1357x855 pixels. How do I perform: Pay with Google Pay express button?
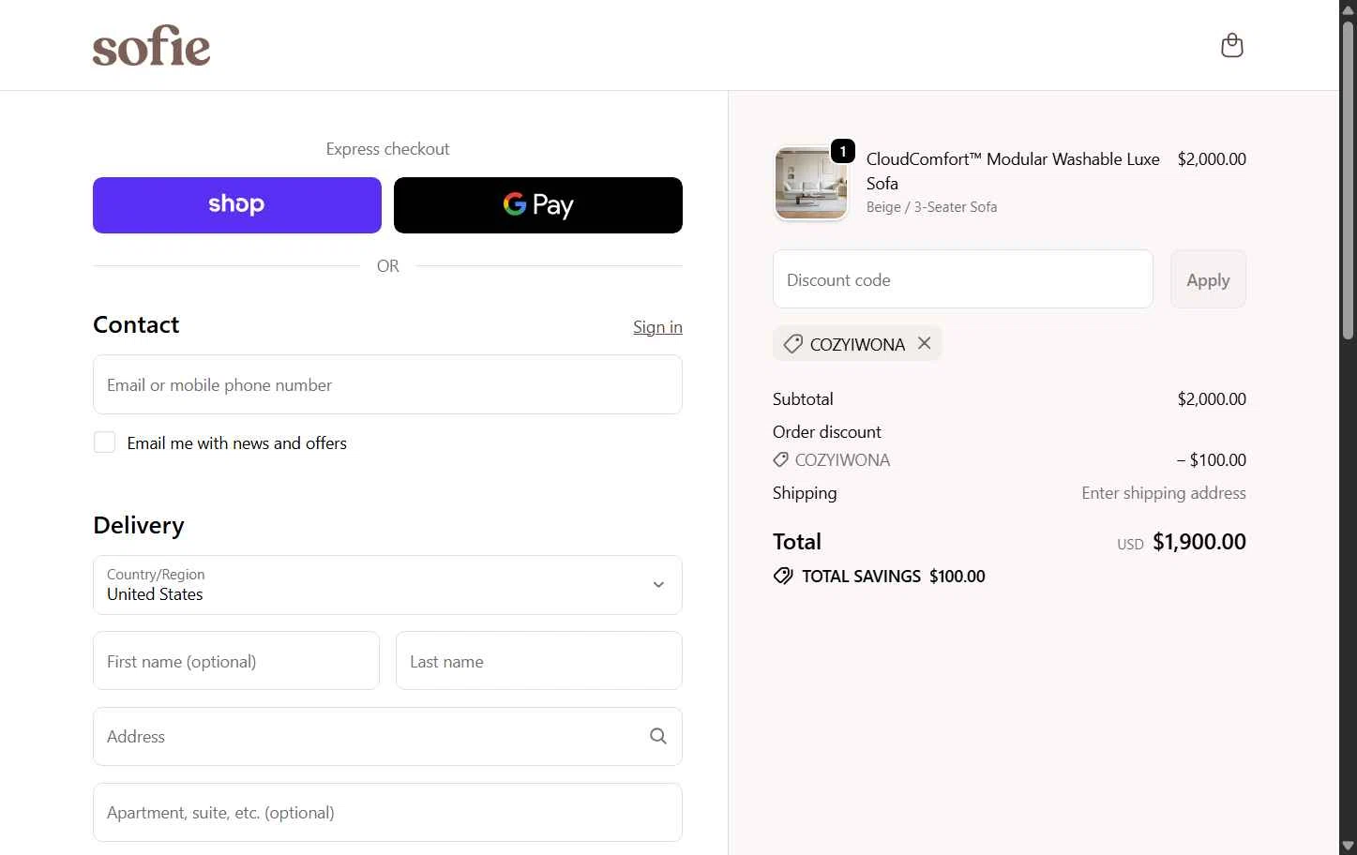click(x=538, y=204)
